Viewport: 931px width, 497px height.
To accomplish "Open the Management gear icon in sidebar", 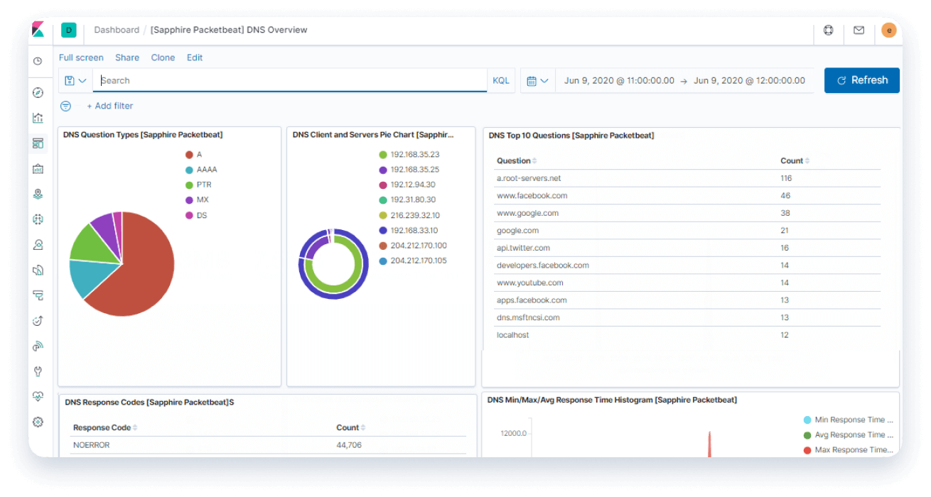I will coord(38,421).
